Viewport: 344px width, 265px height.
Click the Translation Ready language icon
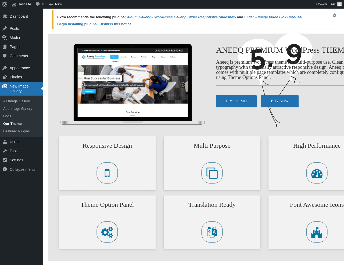click(212, 232)
